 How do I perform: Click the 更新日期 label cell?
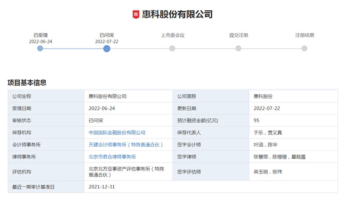click(x=211, y=108)
